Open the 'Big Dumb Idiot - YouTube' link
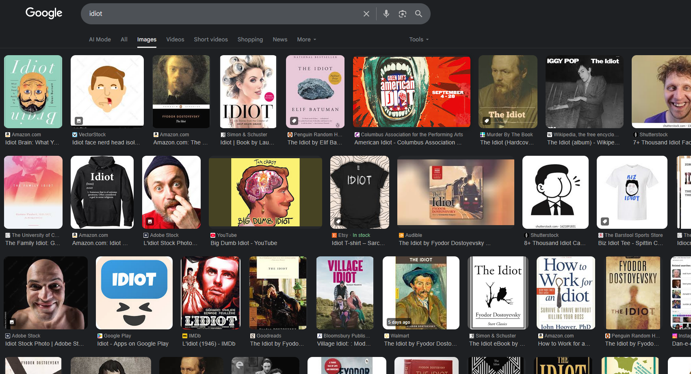691x374 pixels. click(244, 243)
